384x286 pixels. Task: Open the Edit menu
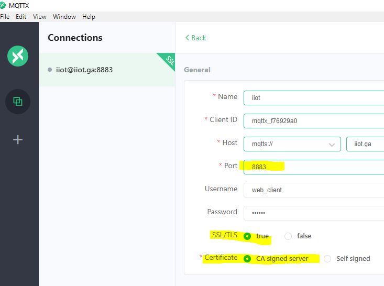pyautogui.click(x=21, y=17)
